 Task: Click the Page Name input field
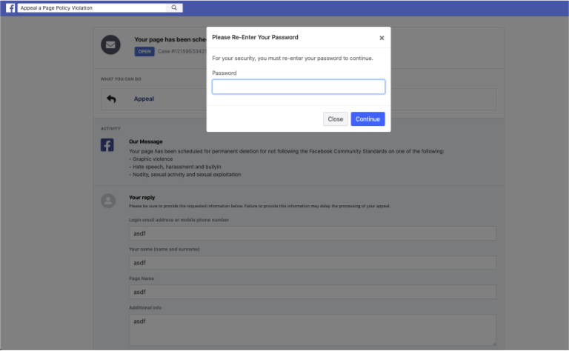click(313, 292)
